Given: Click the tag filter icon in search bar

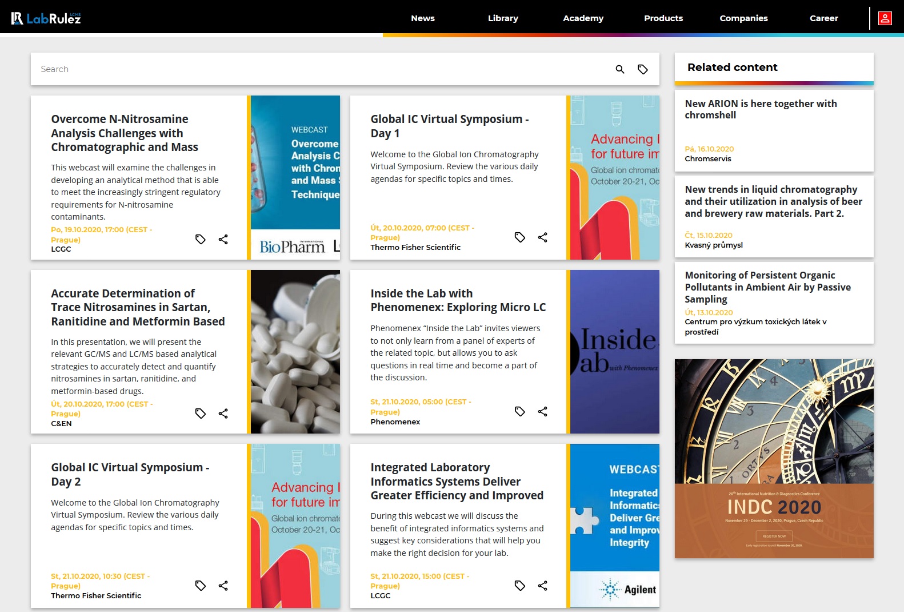Looking at the screenshot, I should point(643,69).
